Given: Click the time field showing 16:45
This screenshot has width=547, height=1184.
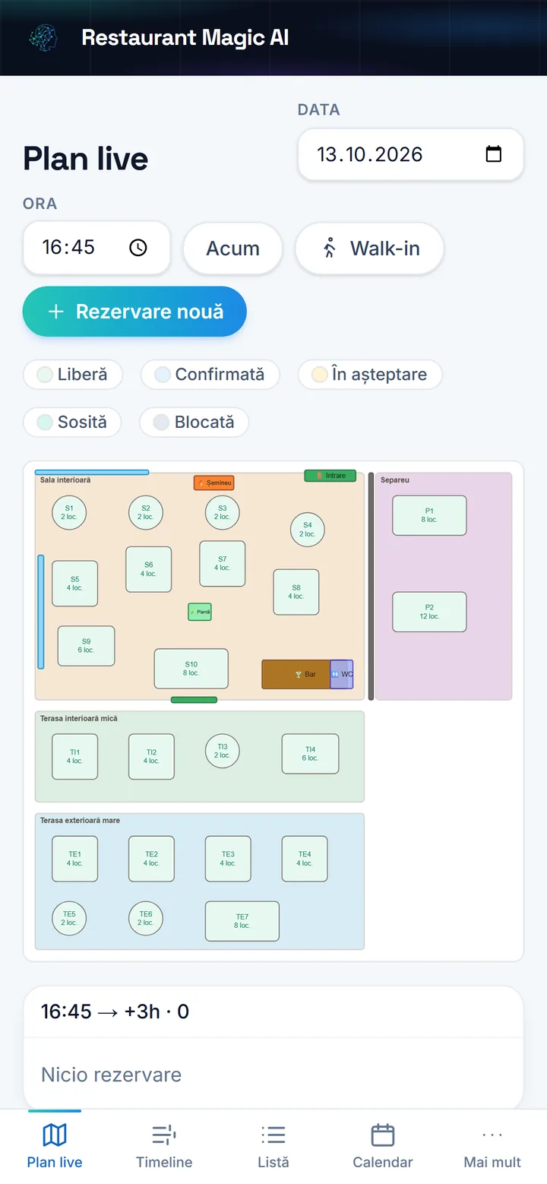Looking at the screenshot, I should (x=96, y=248).
